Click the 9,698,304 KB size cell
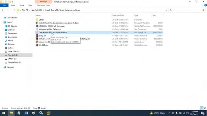 (158, 32)
